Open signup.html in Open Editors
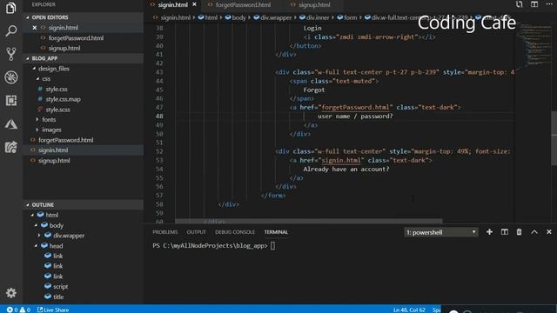The image size is (557, 313). coord(64,49)
